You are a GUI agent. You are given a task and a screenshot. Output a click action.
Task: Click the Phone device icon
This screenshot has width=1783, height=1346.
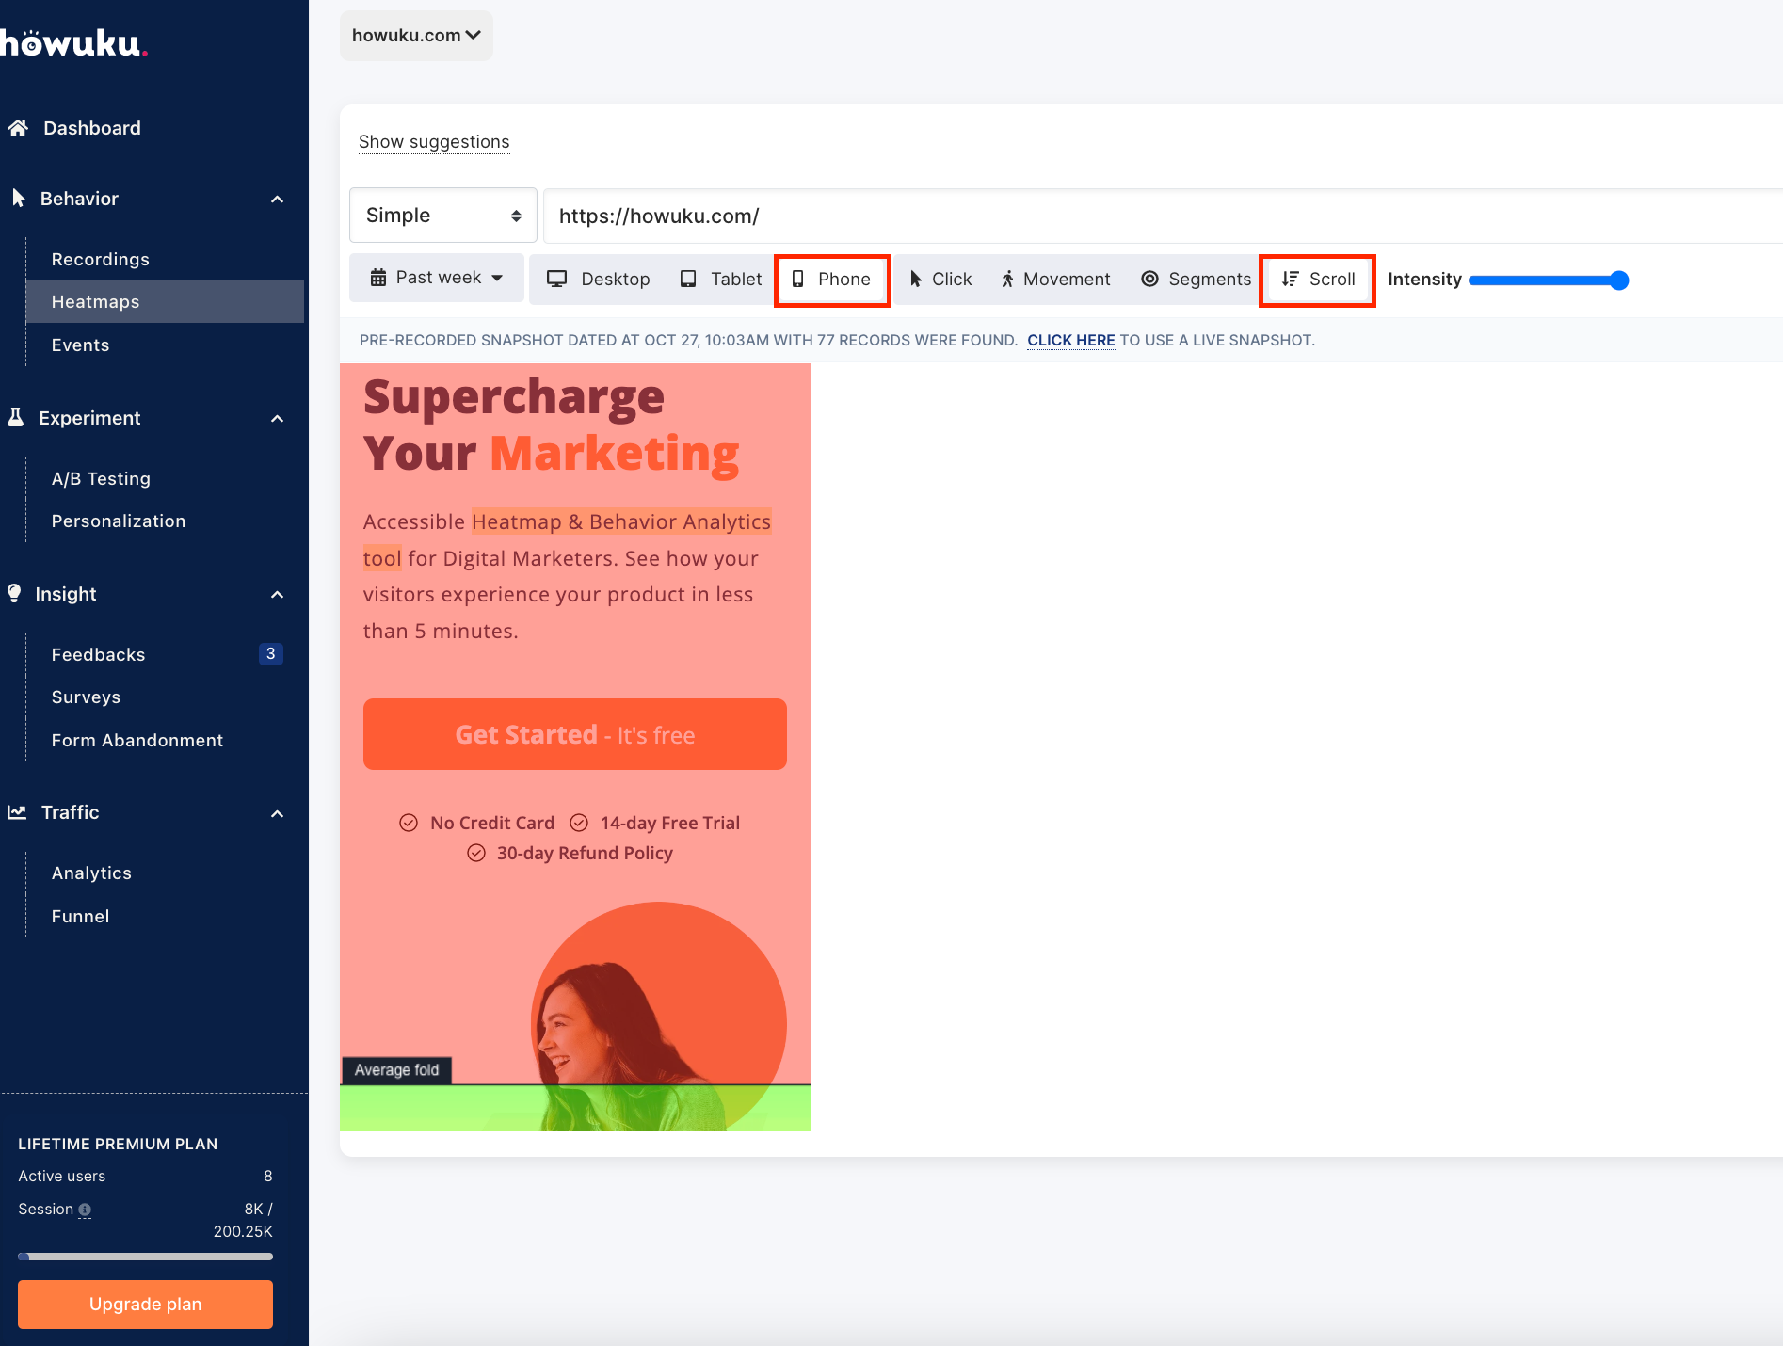point(797,279)
